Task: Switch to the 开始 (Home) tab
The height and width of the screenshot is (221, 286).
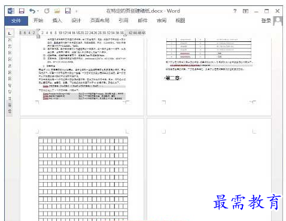Action: pos(38,20)
